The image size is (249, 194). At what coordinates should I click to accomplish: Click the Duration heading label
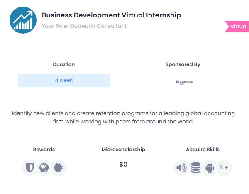coord(64,64)
